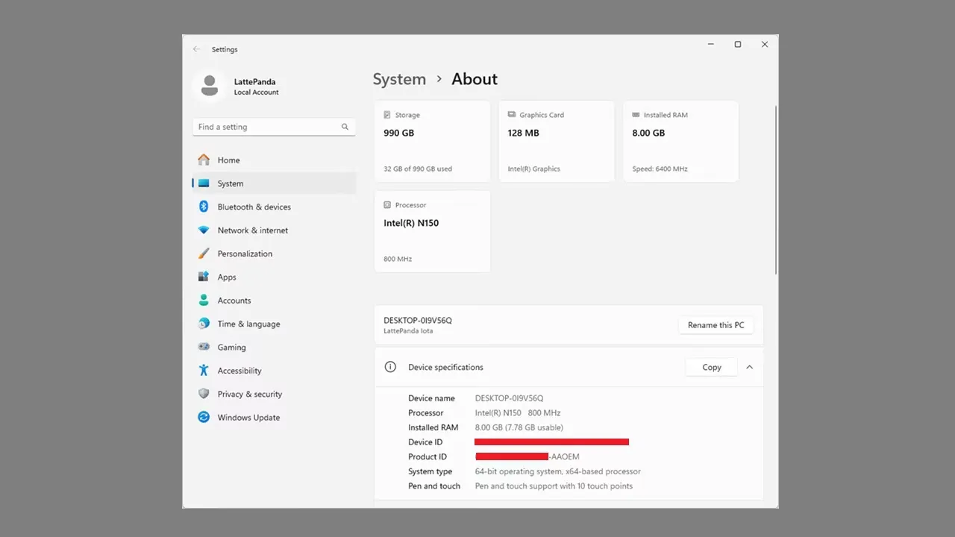Collapse the Device specifications section

coord(749,367)
